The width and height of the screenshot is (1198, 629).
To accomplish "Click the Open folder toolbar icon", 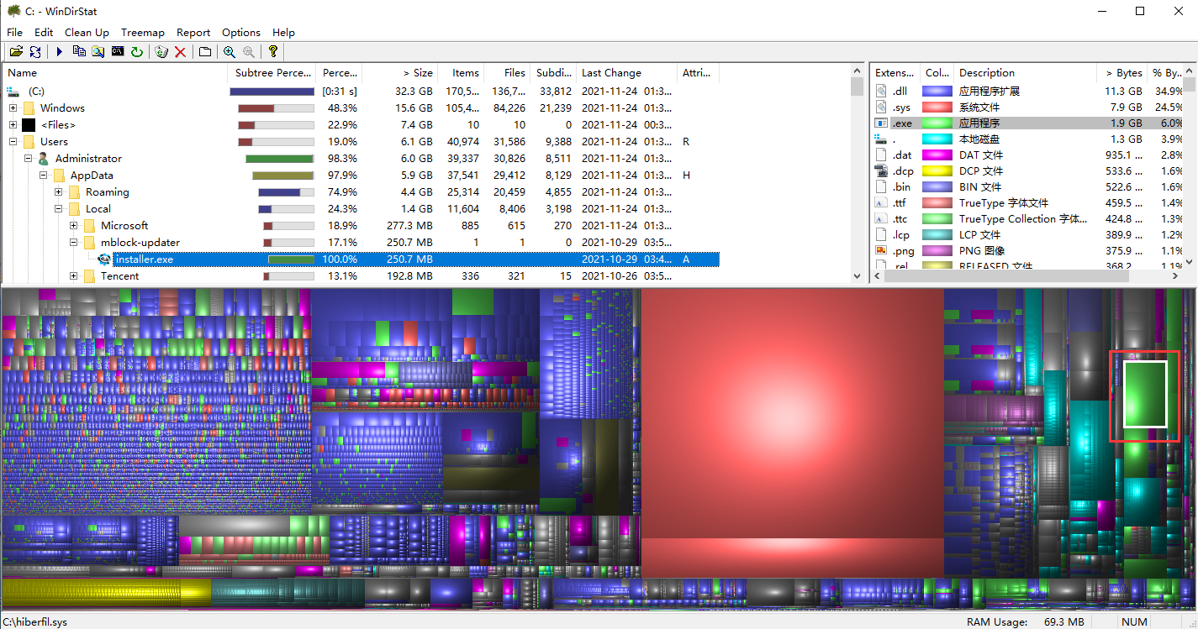I will click(x=15, y=52).
